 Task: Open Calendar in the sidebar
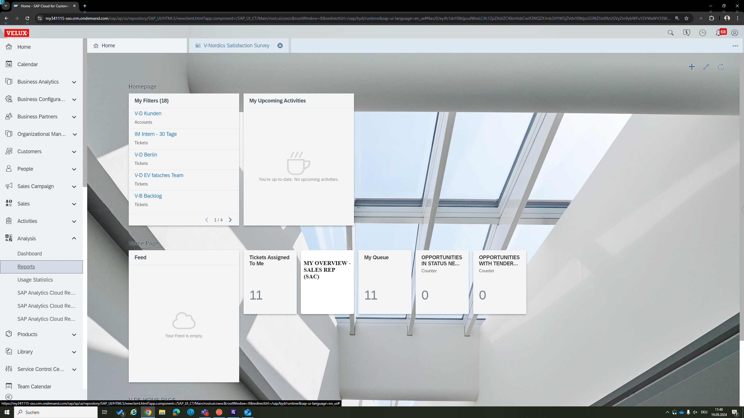[41, 64]
